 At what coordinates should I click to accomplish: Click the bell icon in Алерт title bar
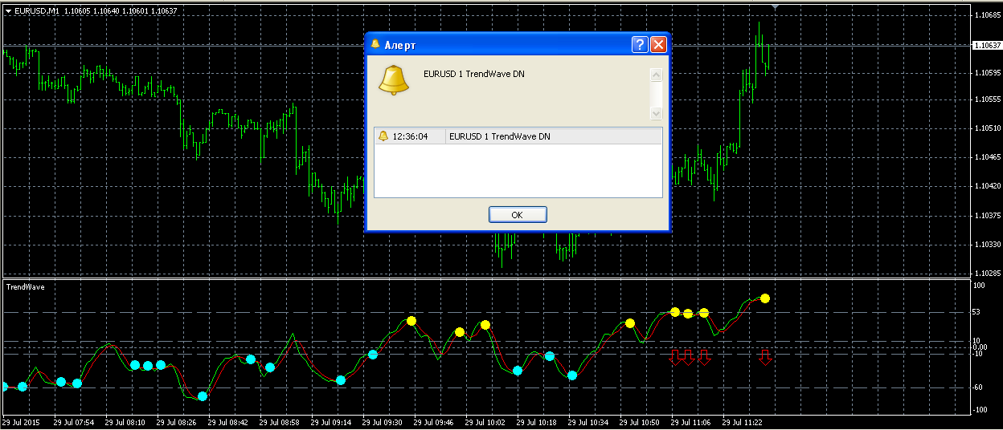click(x=375, y=44)
